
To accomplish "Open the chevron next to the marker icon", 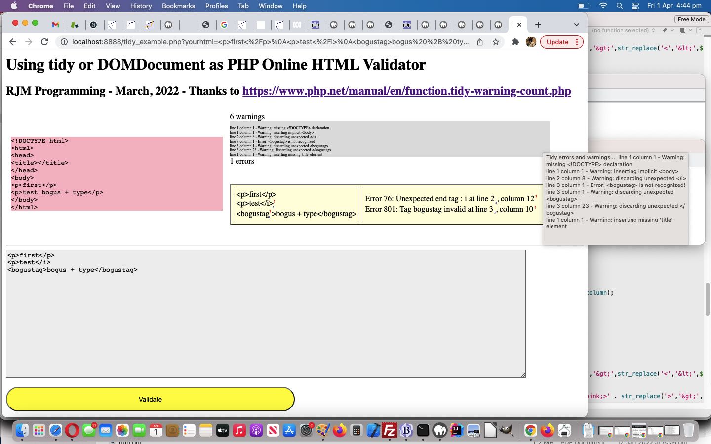I will (x=672, y=30).
